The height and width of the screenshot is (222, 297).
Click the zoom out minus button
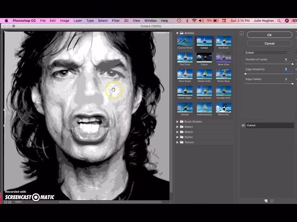click(6, 202)
